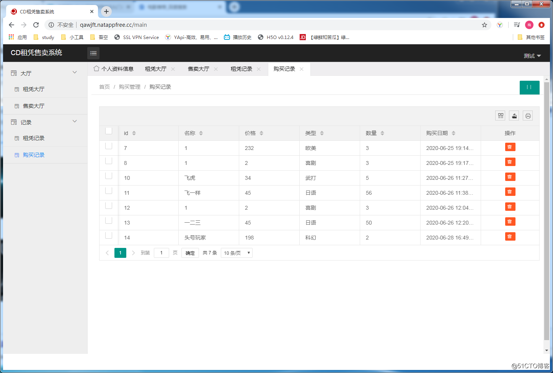Open the SSL VPN Service bookmark

coord(137,37)
